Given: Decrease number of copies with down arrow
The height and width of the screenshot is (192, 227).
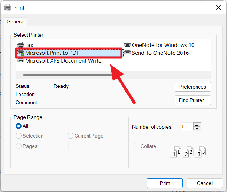Looking at the screenshot, I should (197, 129).
